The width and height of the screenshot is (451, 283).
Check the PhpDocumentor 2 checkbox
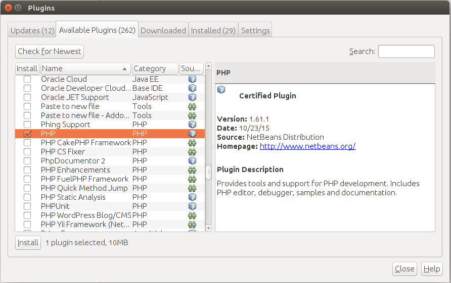coord(27,161)
